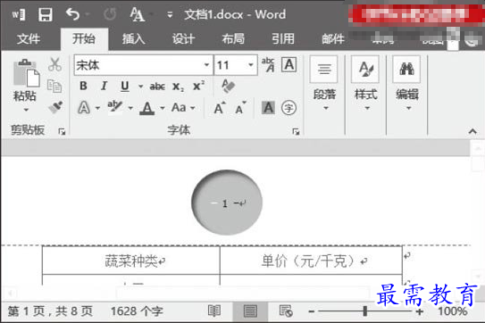Collapse the ribbon with the caret
Screen dimensions: 485x323
pos(472,131)
